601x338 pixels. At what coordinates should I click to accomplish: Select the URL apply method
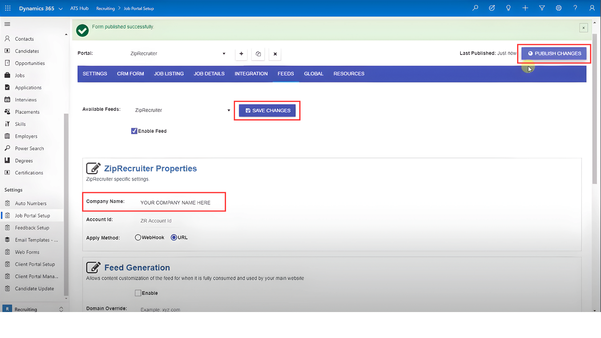(174, 238)
